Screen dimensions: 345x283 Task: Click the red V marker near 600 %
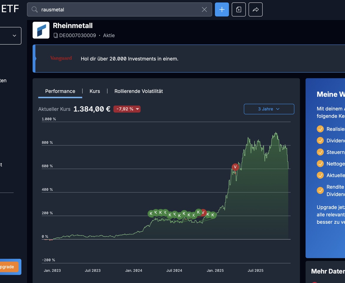click(x=235, y=167)
